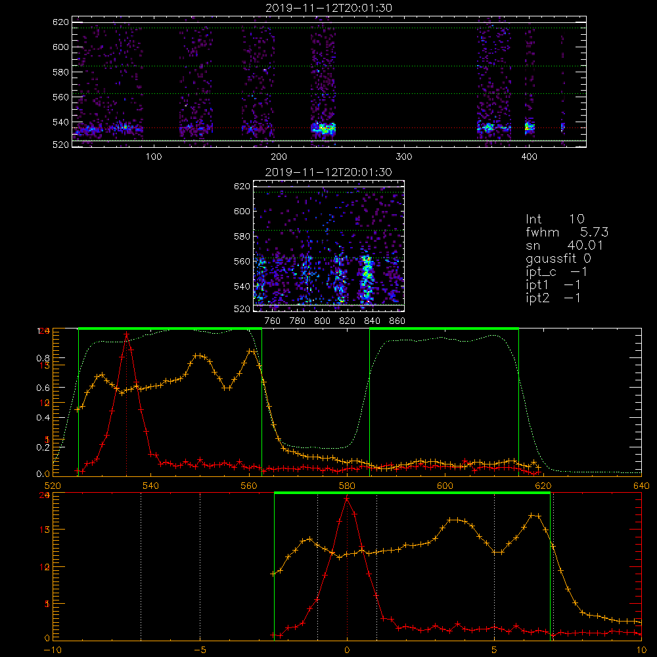The height and width of the screenshot is (657, 657).
Task: Click the '580' y-axis label of the square spectrogram
Action: click(242, 237)
